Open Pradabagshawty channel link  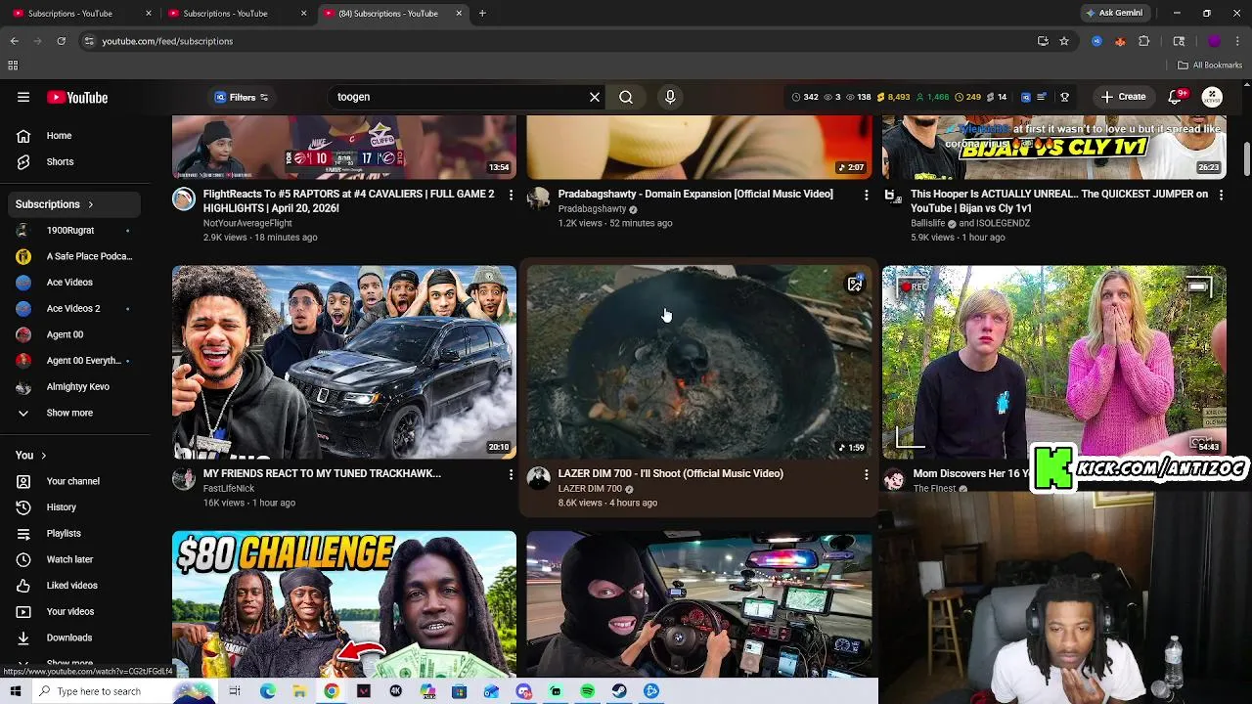(592, 209)
